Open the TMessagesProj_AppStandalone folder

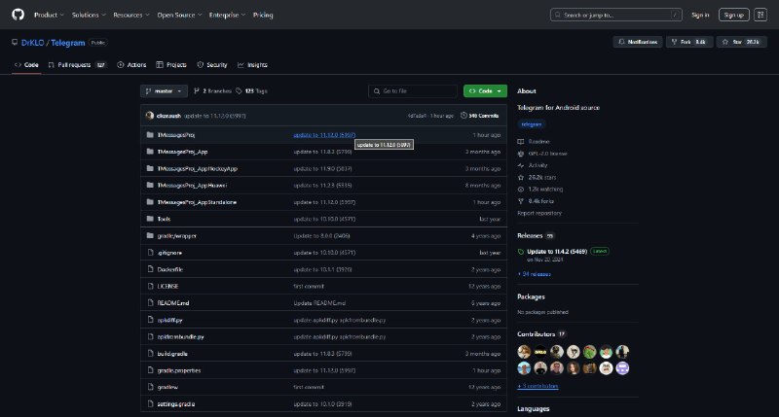coord(197,202)
